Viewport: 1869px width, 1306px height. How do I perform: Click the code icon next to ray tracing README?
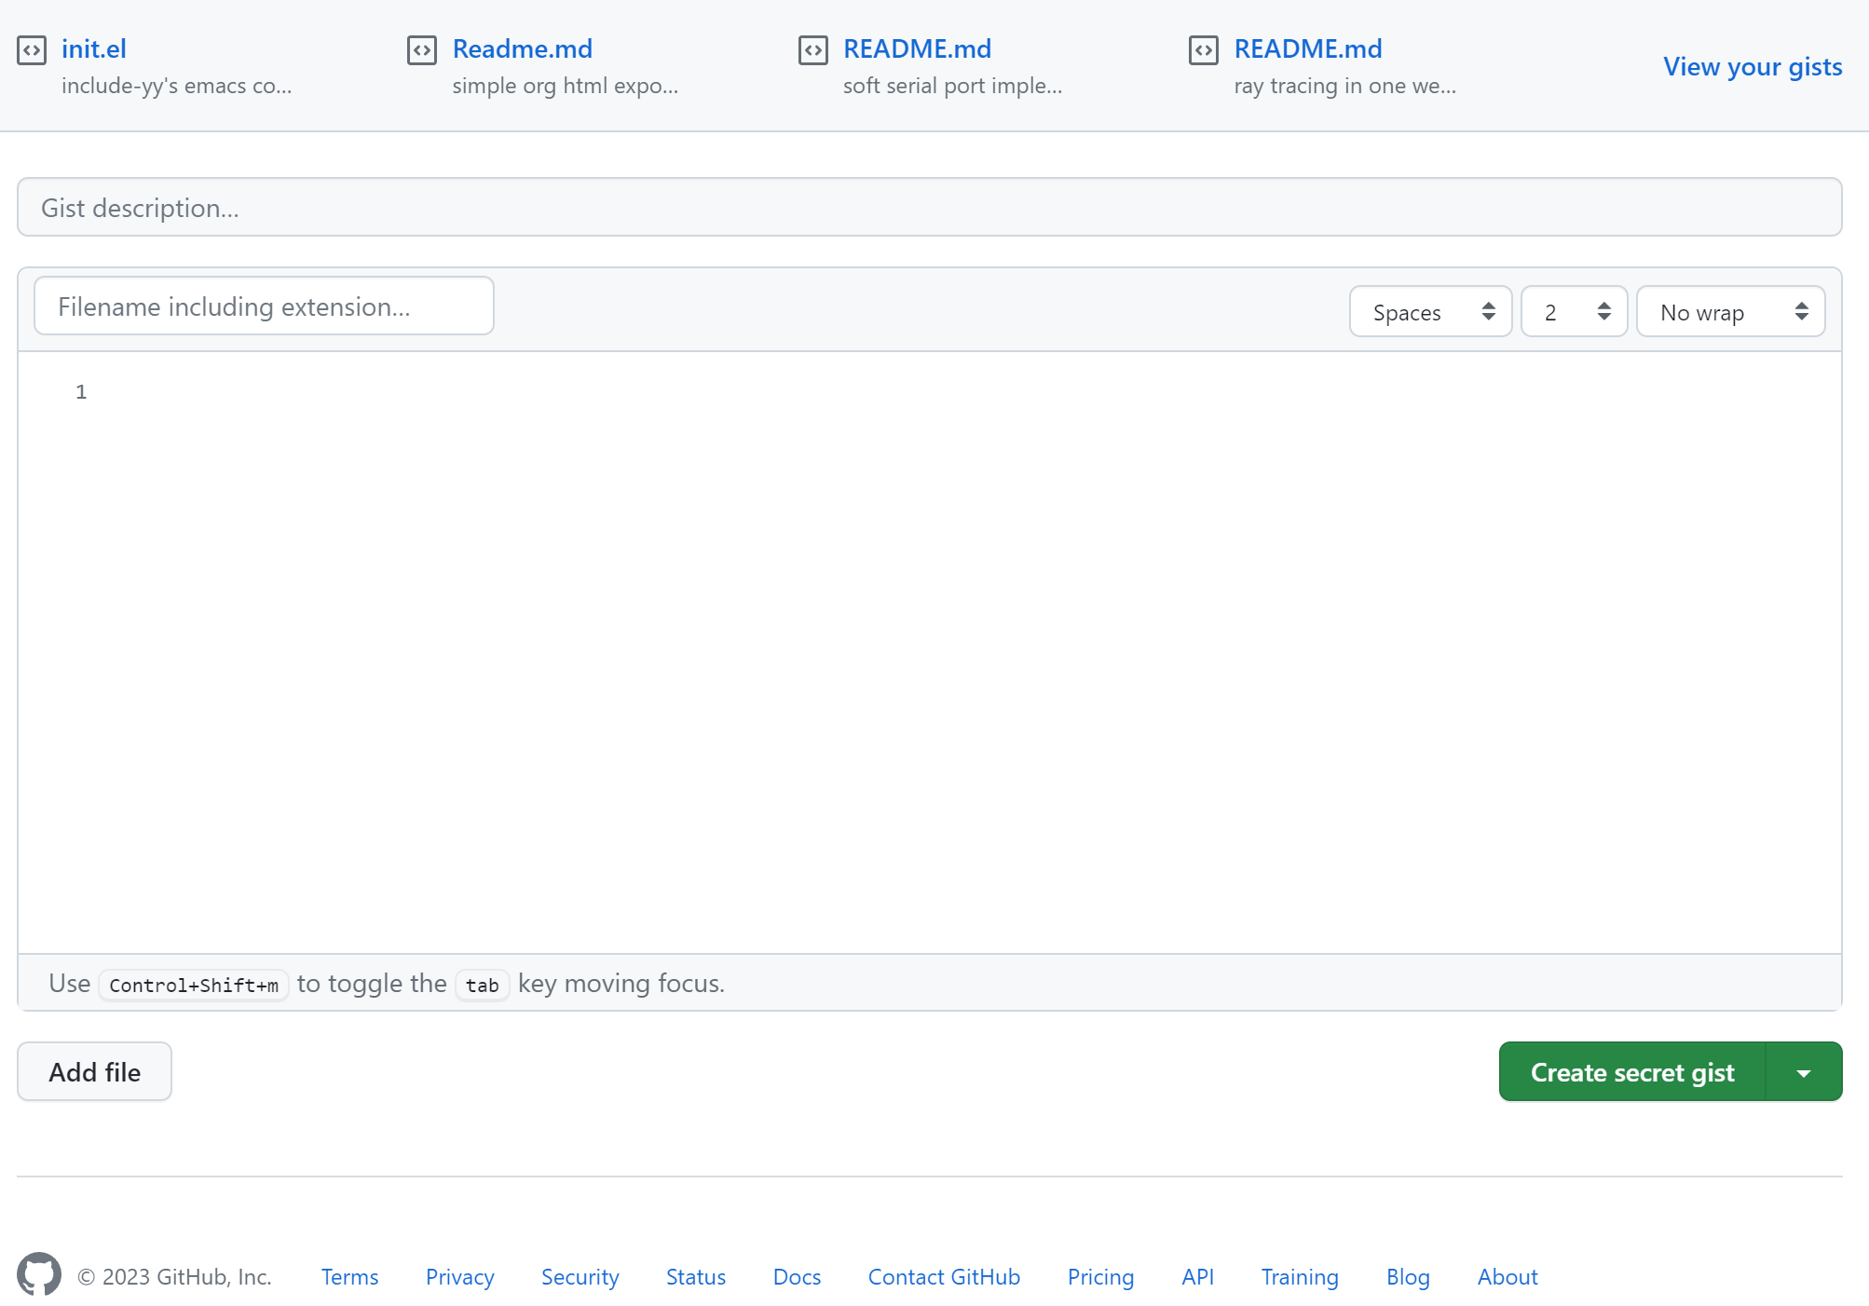[x=1203, y=50]
